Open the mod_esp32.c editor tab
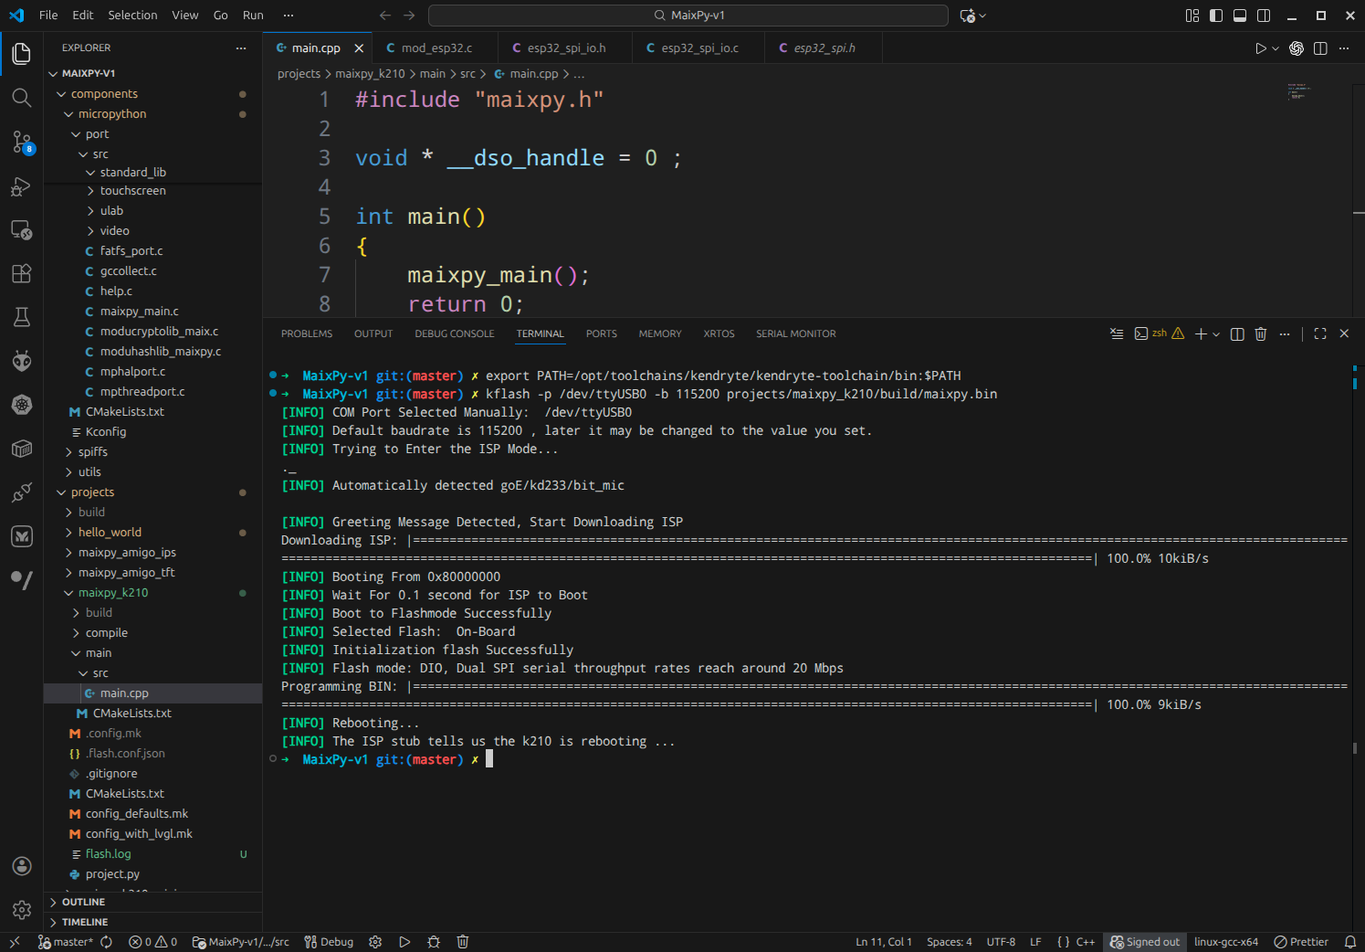The image size is (1365, 952). 434,48
